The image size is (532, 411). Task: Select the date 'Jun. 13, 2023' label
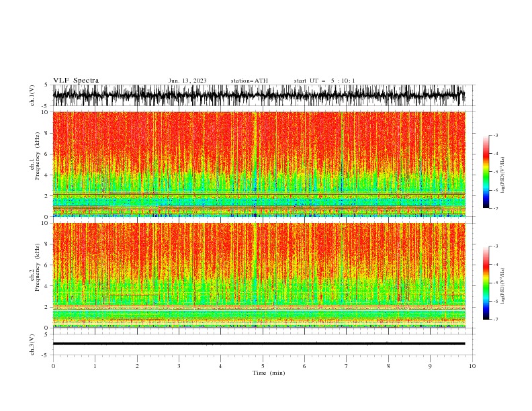(x=187, y=81)
